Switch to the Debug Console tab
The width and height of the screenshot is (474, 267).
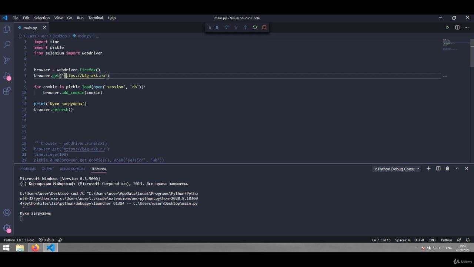pyautogui.click(x=72, y=169)
